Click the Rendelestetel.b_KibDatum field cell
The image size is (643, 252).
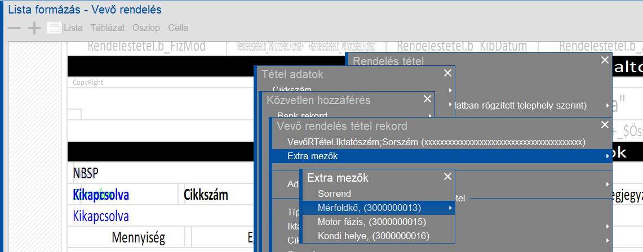462,47
